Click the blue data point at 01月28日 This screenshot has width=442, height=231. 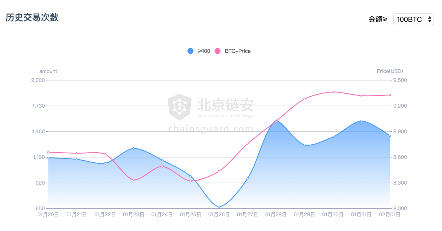pyautogui.click(x=276, y=121)
